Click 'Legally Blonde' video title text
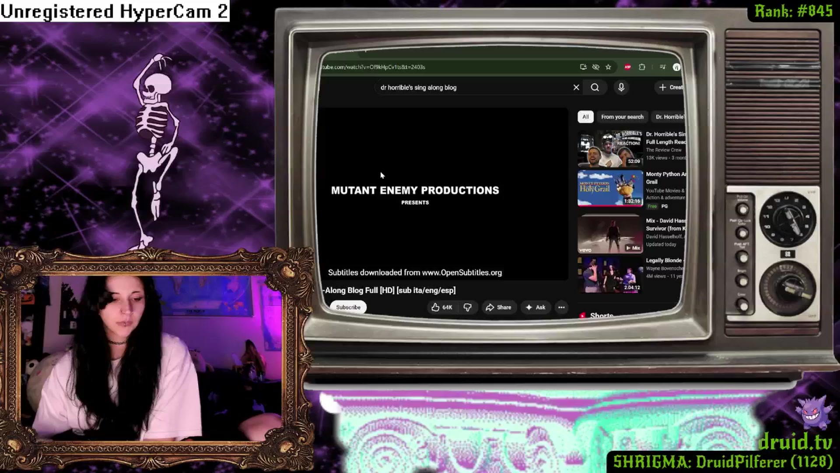The height and width of the screenshot is (473, 840). [665, 260]
